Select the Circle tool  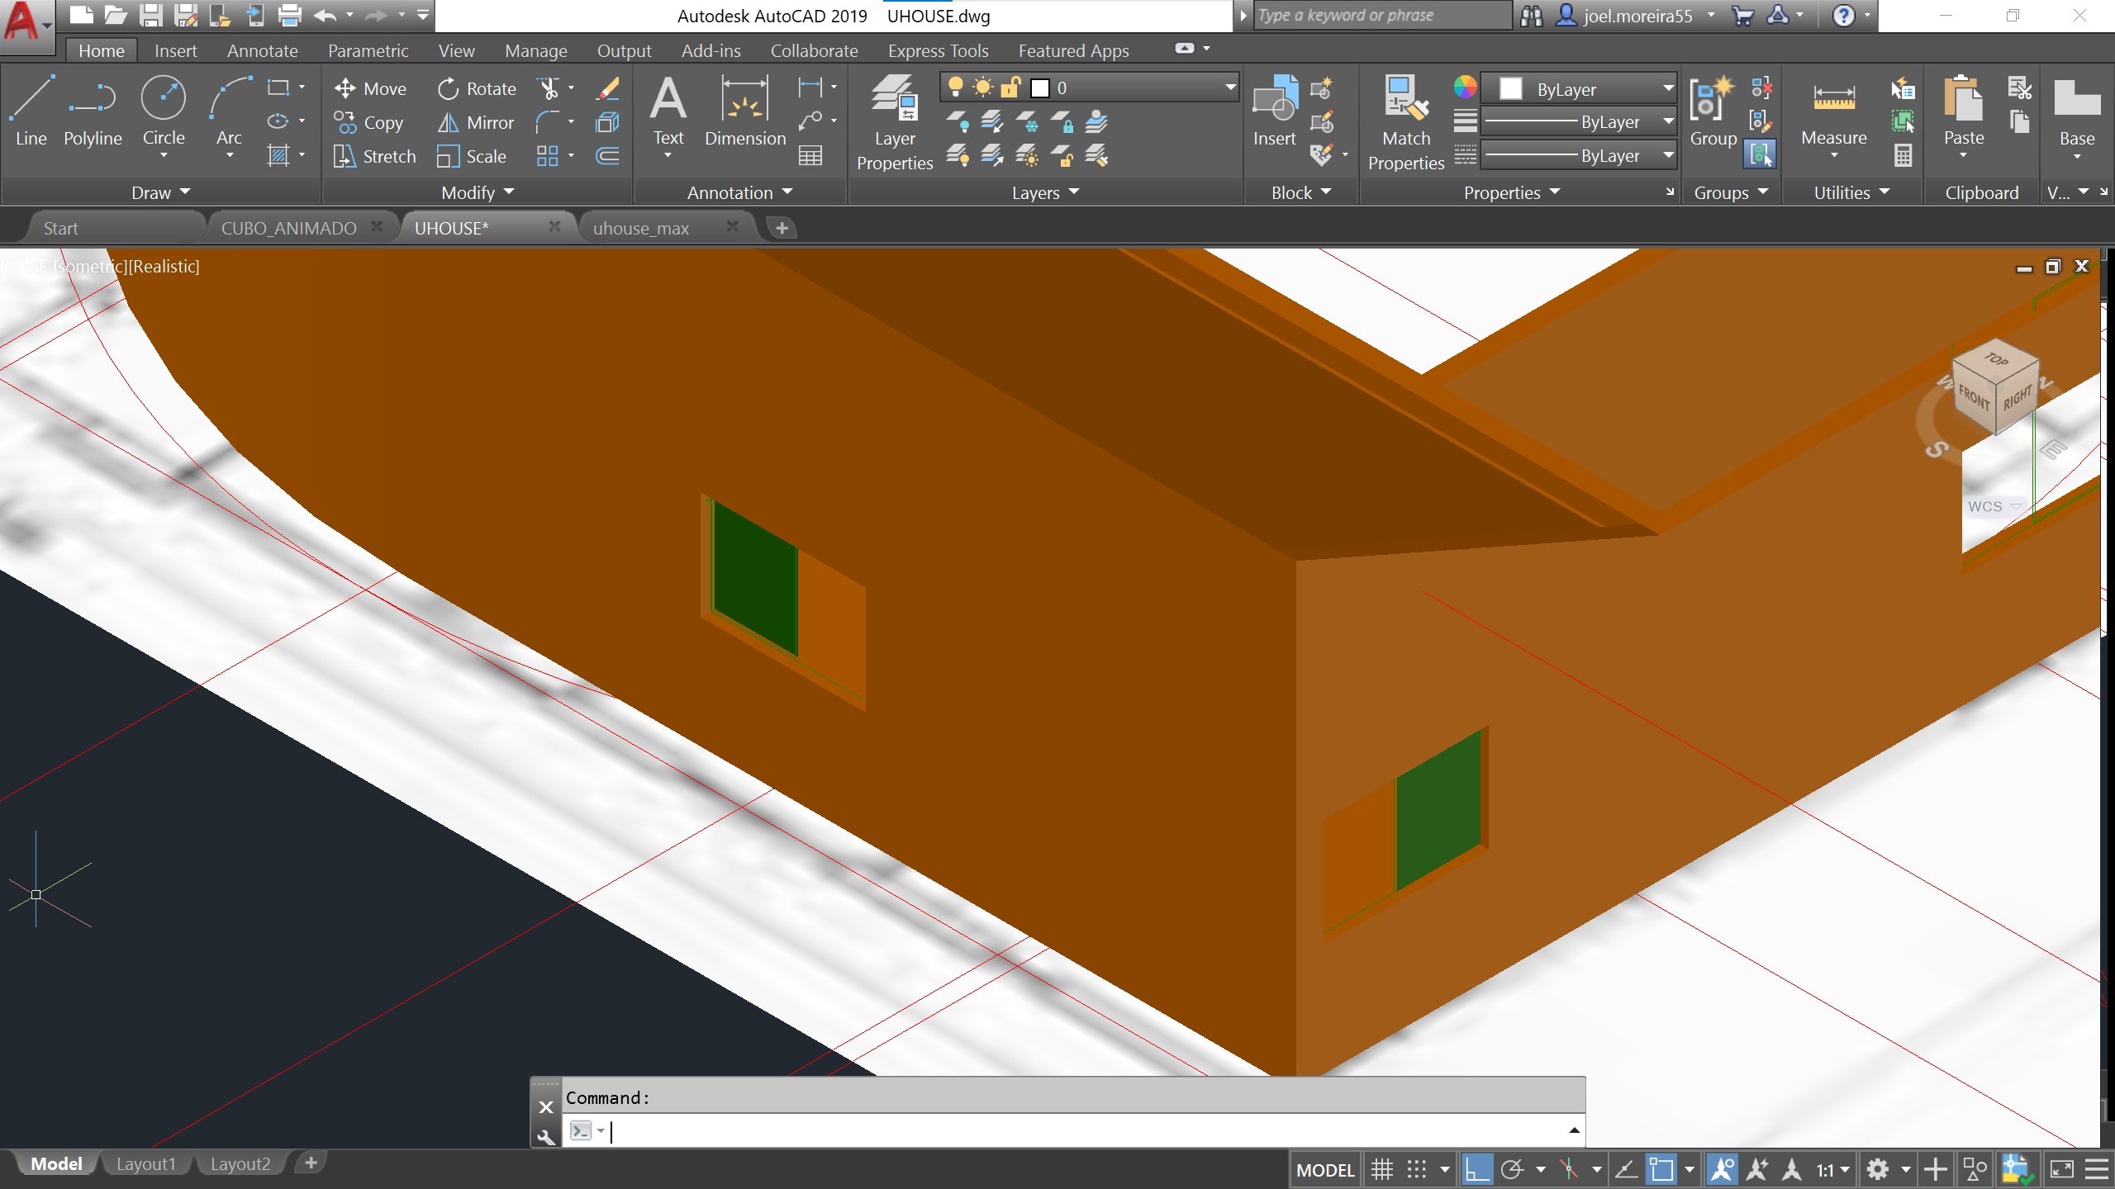(x=164, y=111)
